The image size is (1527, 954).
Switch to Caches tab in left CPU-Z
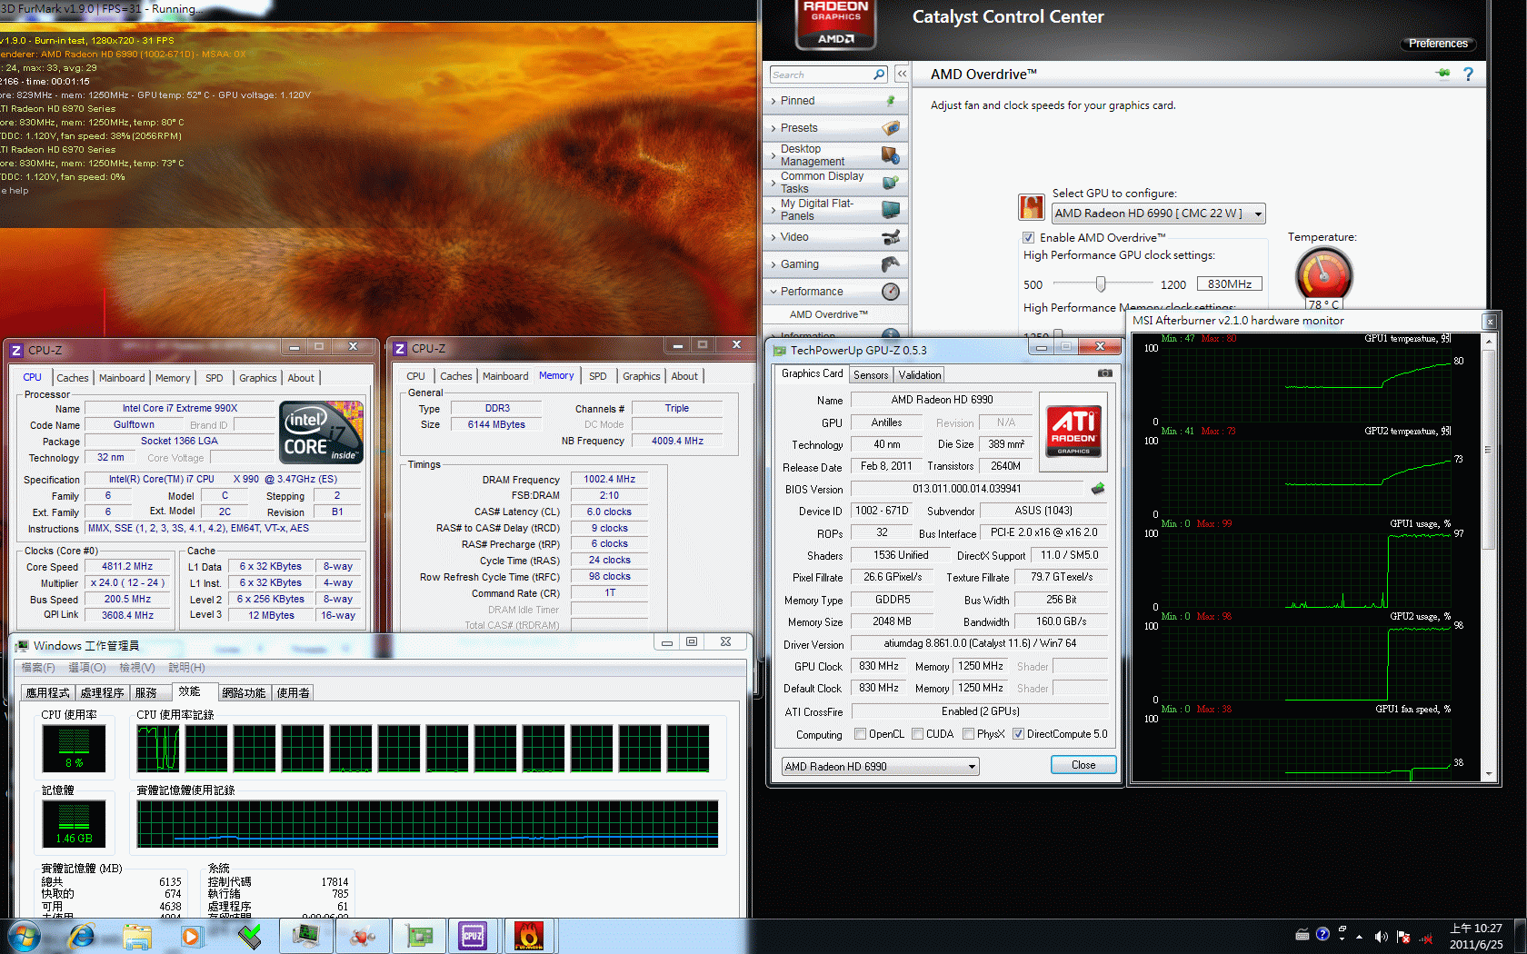73,378
